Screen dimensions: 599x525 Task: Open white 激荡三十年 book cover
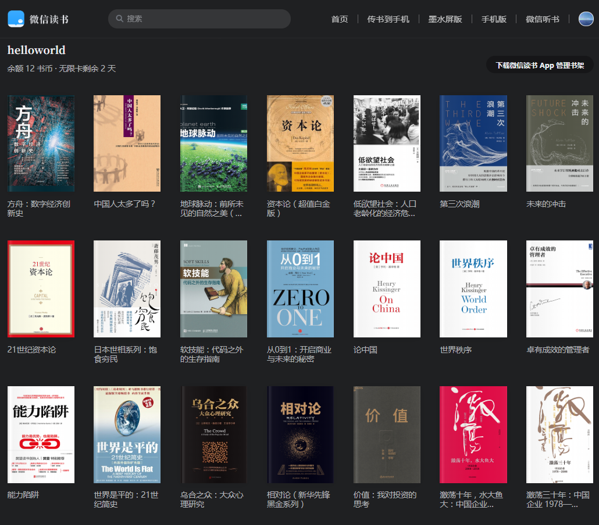pyautogui.click(x=559, y=434)
